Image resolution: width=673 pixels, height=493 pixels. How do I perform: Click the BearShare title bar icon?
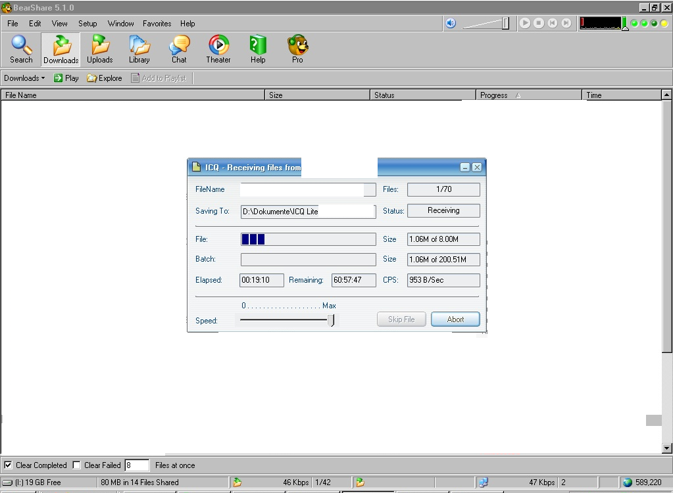point(6,8)
